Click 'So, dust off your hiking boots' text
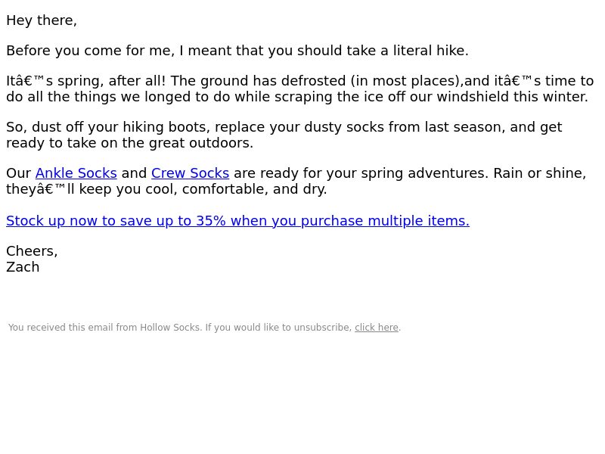The image size is (605, 454). click(x=106, y=127)
